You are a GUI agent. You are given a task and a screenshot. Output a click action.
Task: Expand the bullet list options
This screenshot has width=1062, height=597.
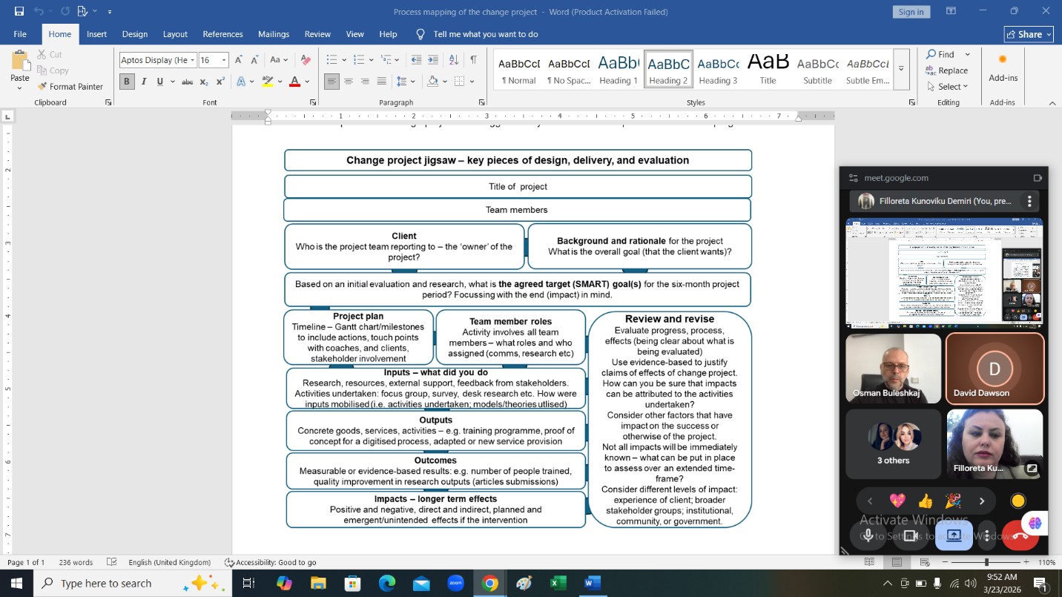tap(343, 60)
